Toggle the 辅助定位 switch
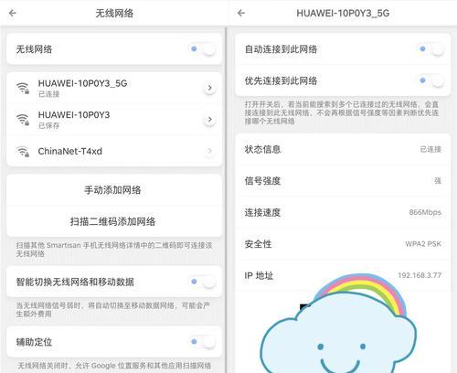This screenshot has height=373, width=457. pyautogui.click(x=204, y=342)
